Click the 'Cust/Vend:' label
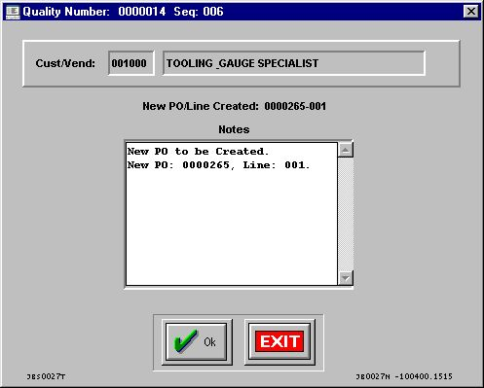This screenshot has width=484, height=388. point(65,63)
